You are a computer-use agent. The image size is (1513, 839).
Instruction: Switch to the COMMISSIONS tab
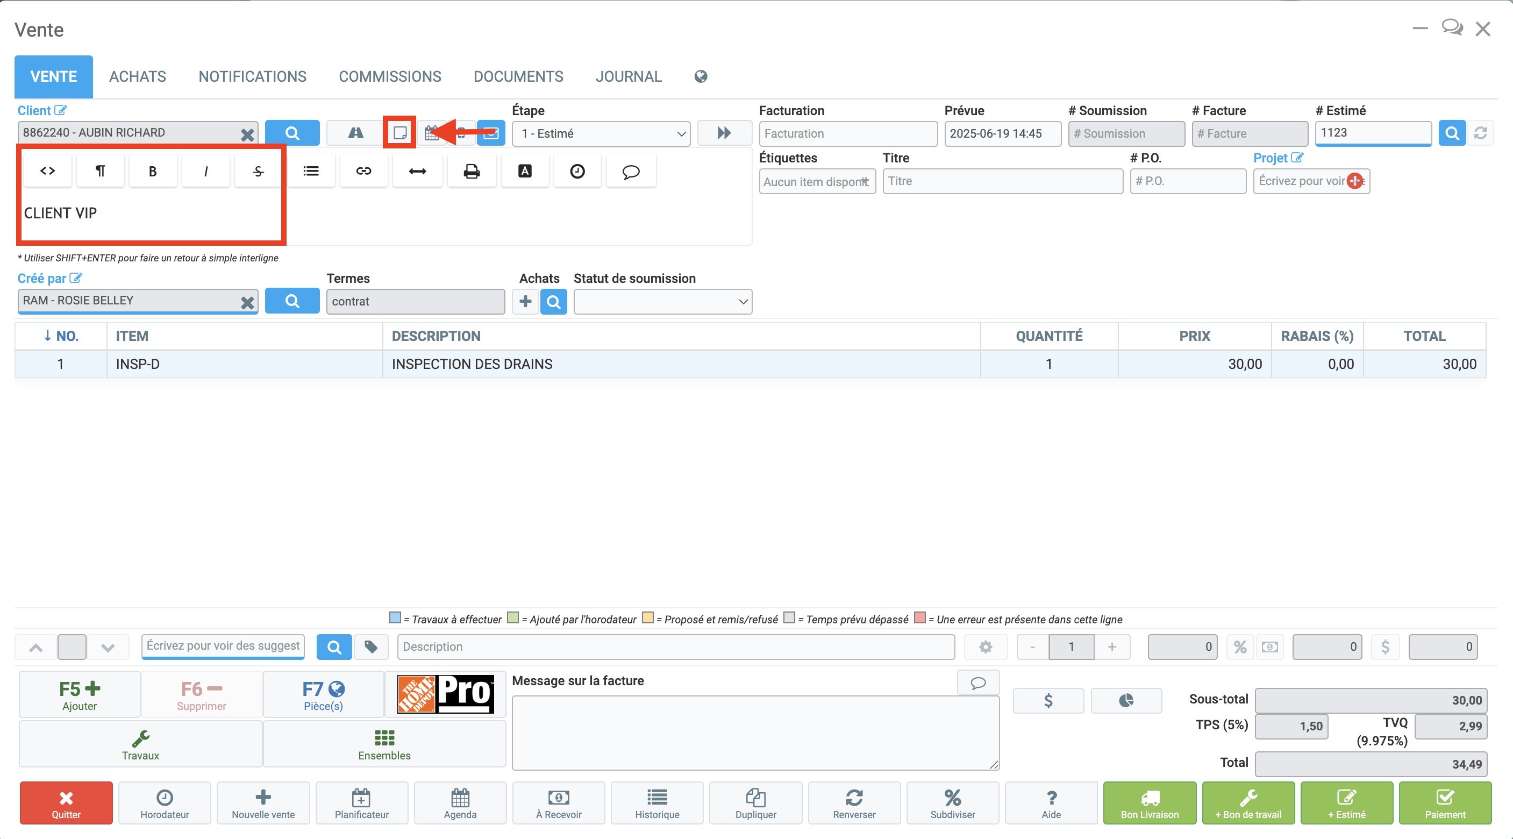click(389, 76)
